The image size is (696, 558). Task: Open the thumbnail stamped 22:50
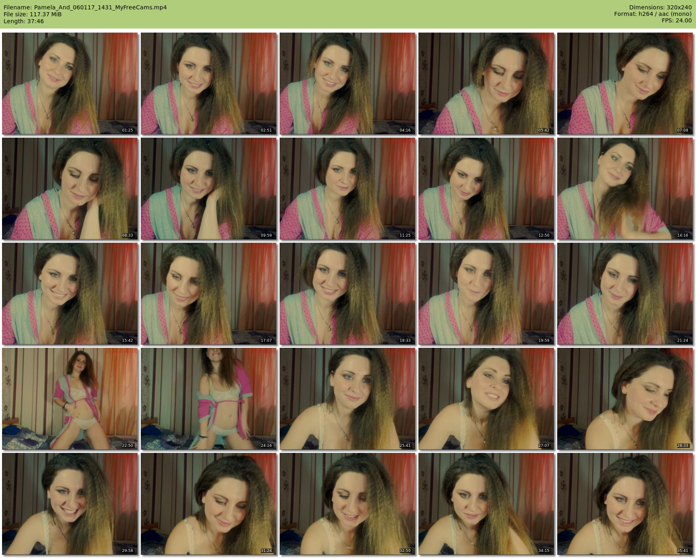[70, 399]
